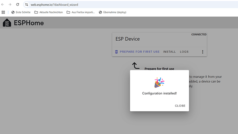
Task: Click the ESPHome title text
Action: point(29,23)
